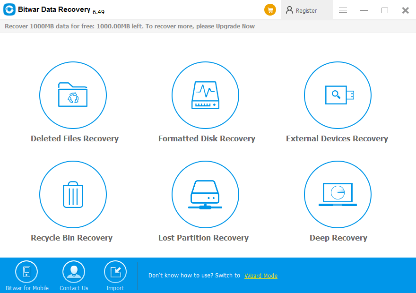Click the Import label text
This screenshot has width=416, height=293.
pyautogui.click(x=115, y=288)
